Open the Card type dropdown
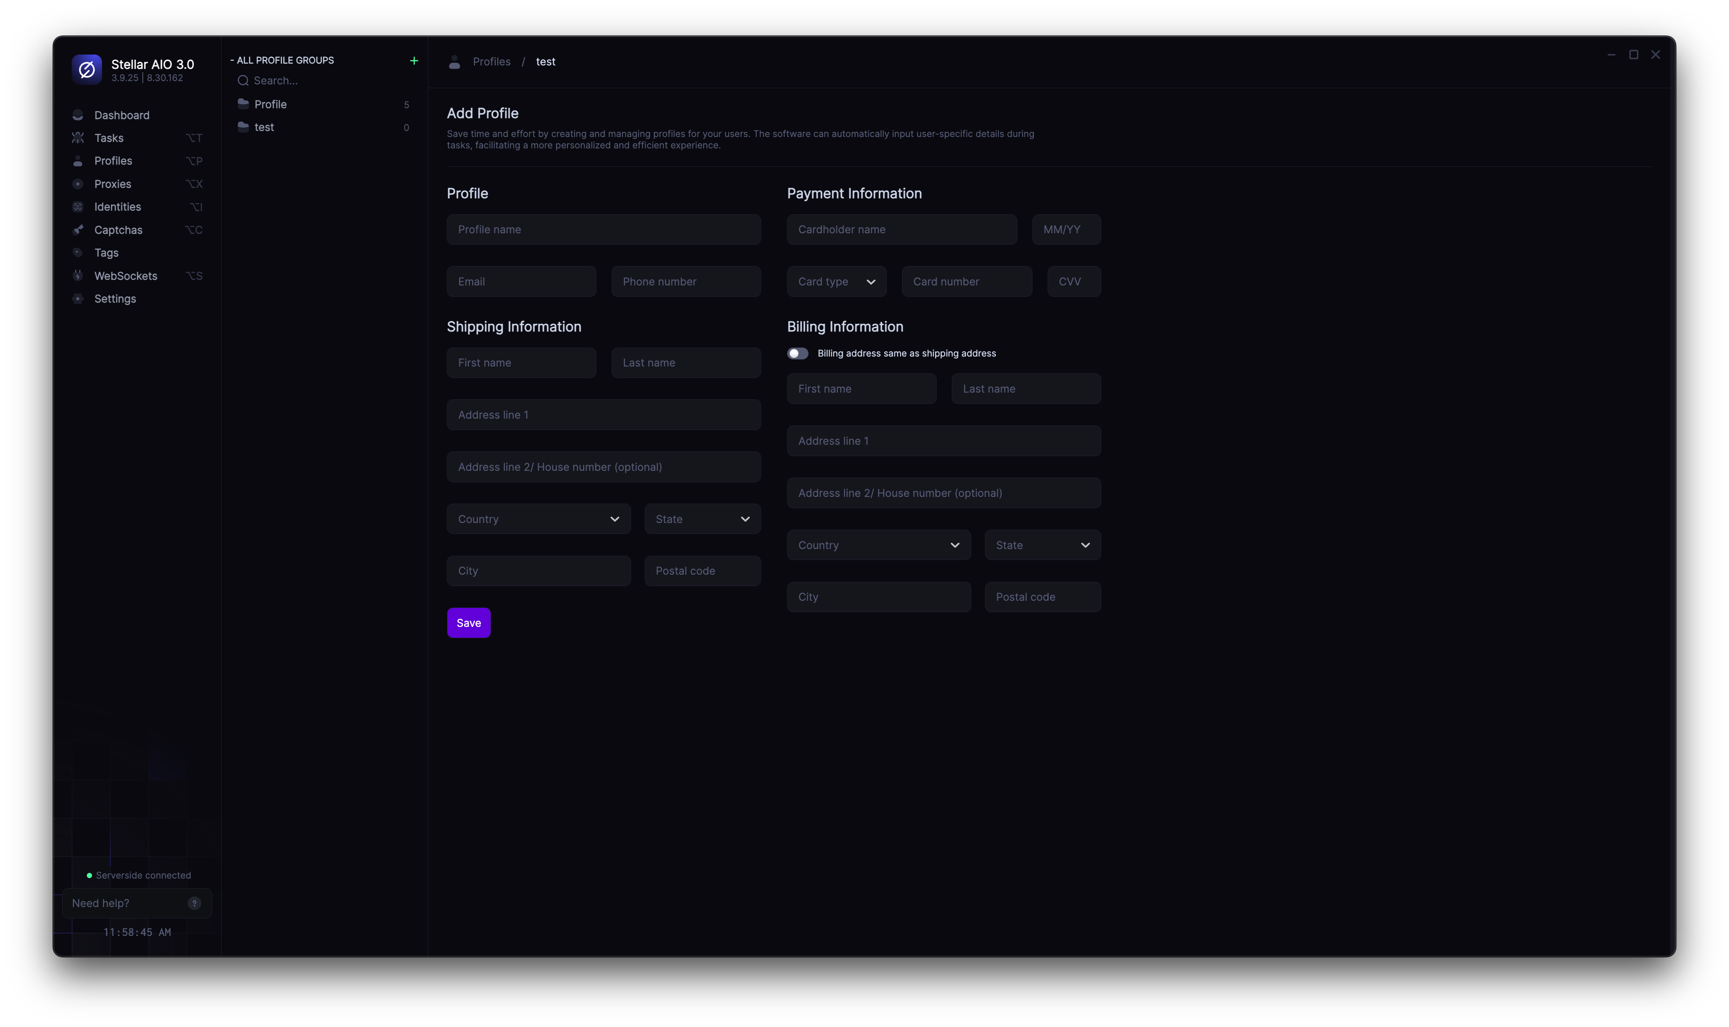The height and width of the screenshot is (1027, 1729). (837, 282)
